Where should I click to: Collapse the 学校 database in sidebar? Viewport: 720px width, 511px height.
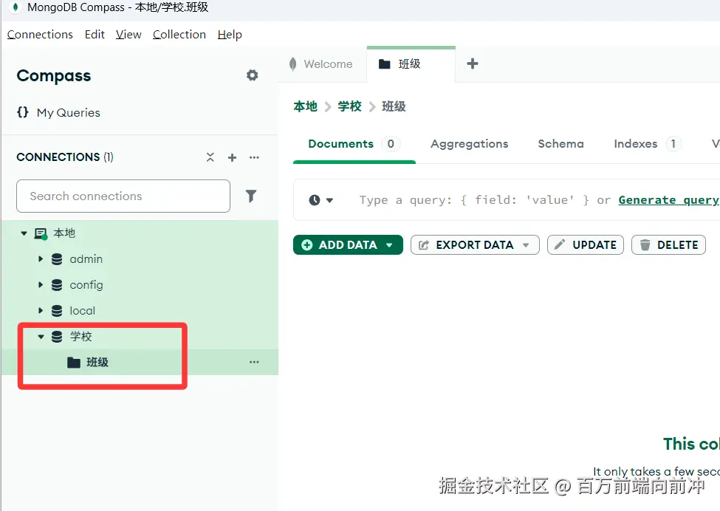point(41,336)
